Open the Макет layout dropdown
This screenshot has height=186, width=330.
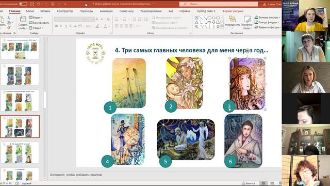(36, 18)
